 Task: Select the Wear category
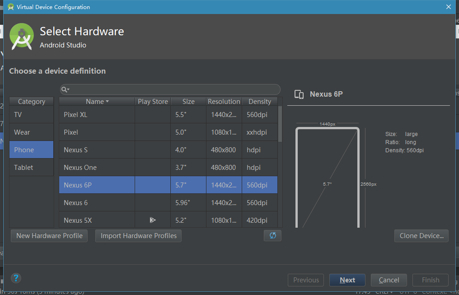pos(31,132)
